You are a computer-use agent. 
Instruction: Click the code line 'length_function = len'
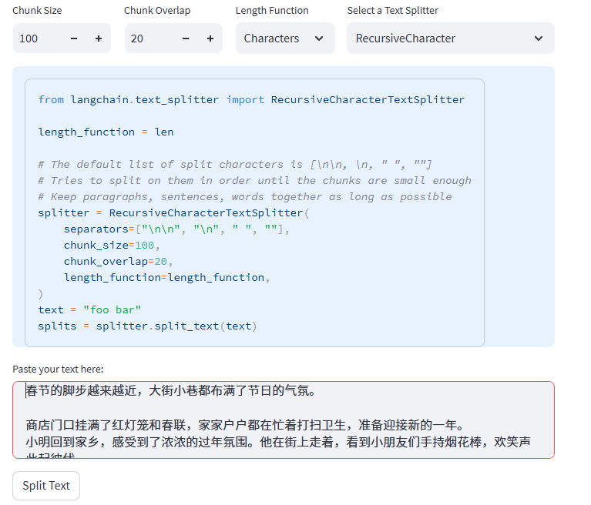click(106, 132)
